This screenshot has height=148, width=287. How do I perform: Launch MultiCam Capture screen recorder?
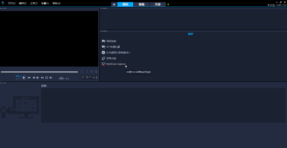point(116,64)
